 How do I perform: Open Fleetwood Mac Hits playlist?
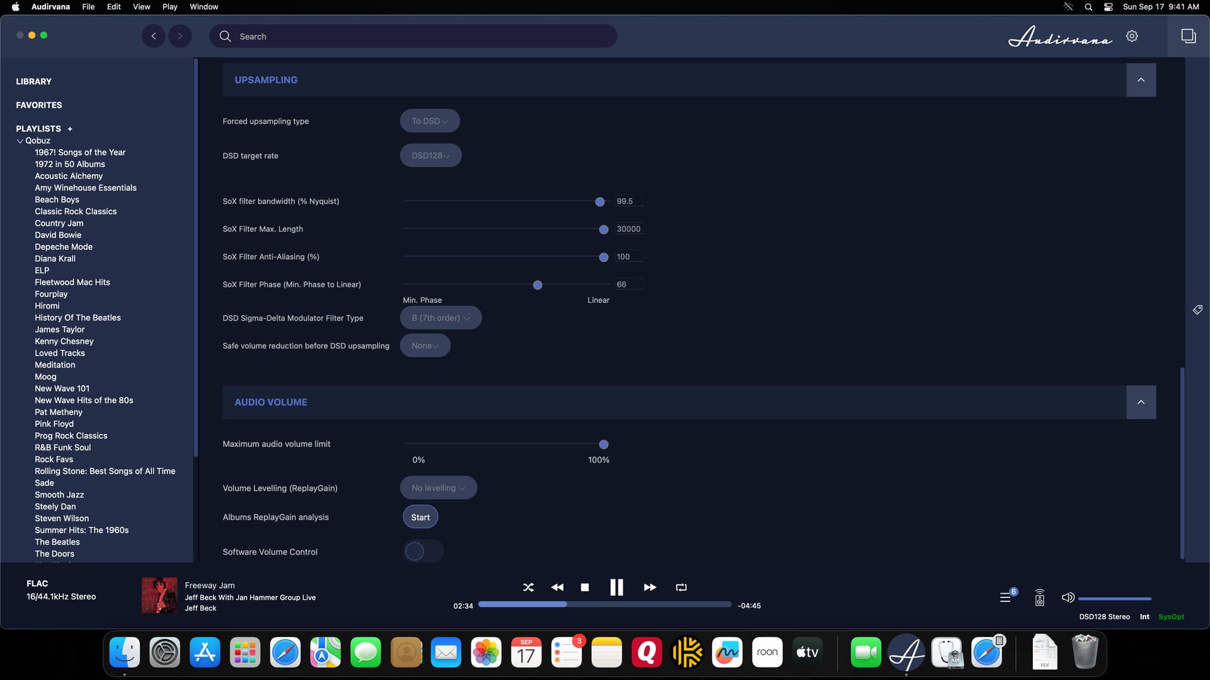click(x=72, y=282)
